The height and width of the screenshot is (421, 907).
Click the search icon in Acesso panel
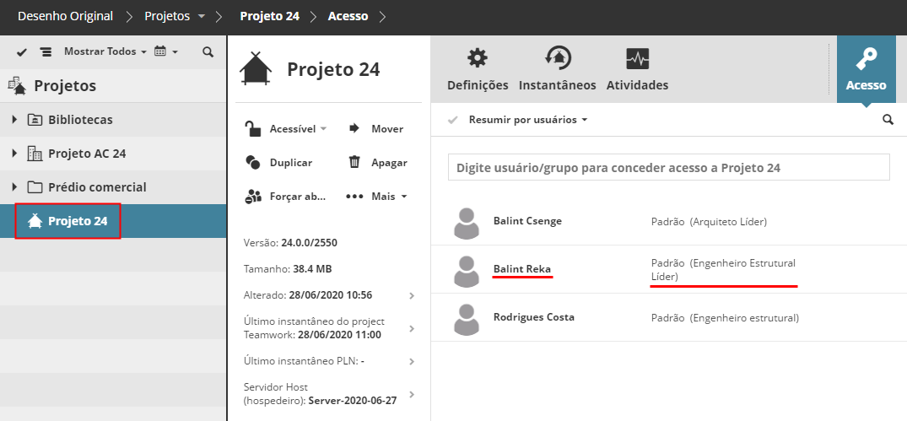click(888, 120)
